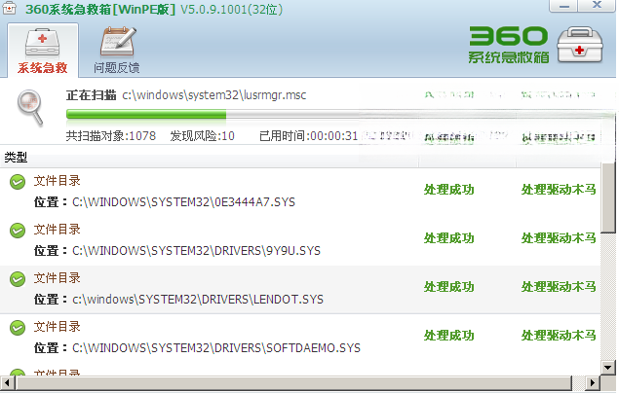Click the scanning path lusrmgr.msc text

pyautogui.click(x=213, y=95)
